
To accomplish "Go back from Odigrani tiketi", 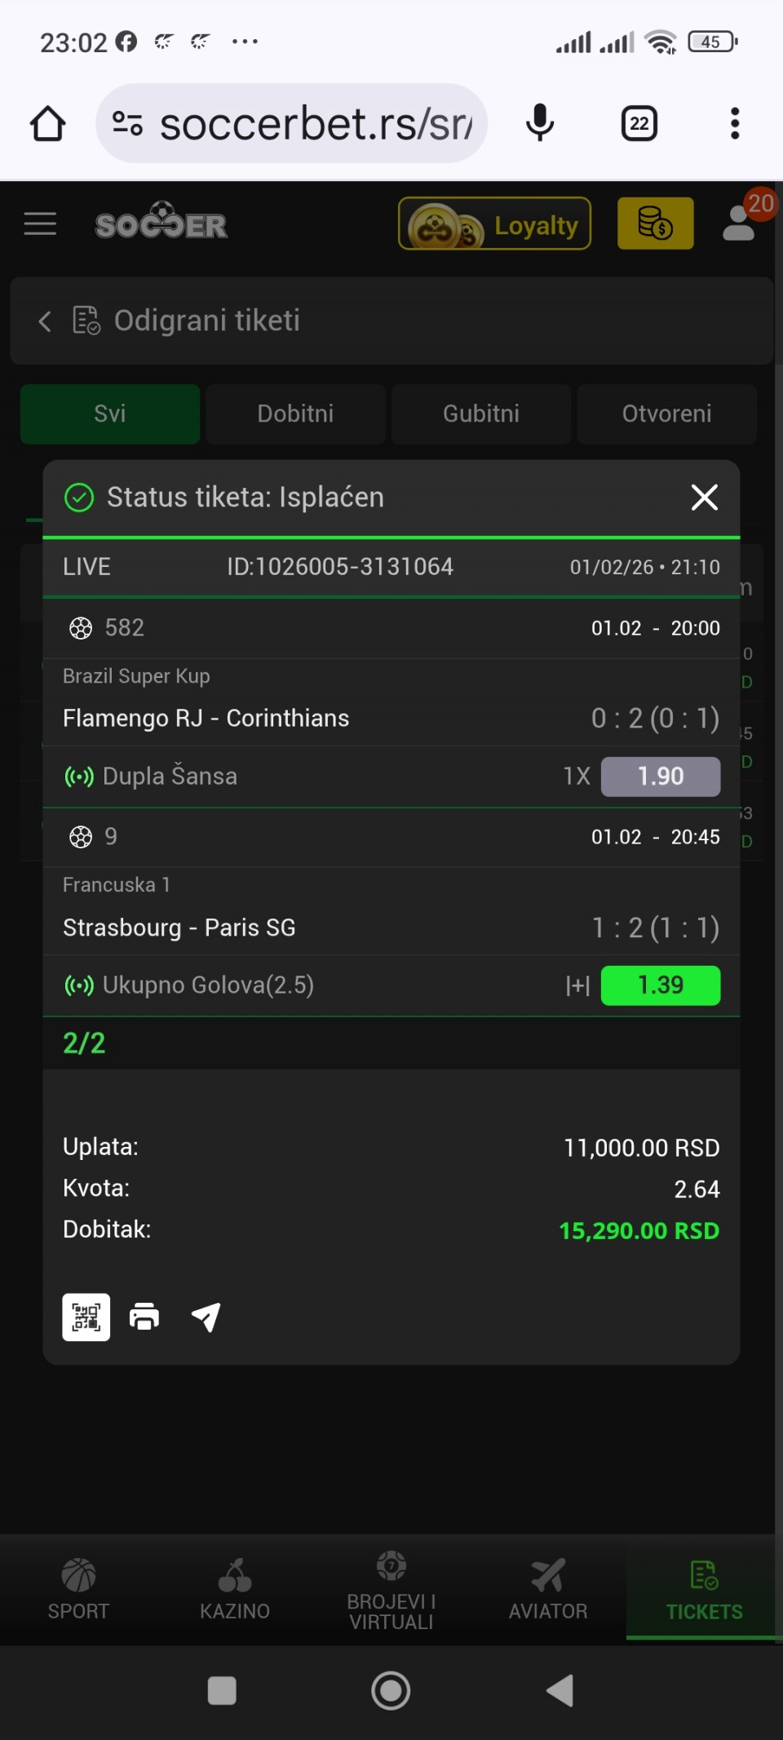I will click(45, 321).
